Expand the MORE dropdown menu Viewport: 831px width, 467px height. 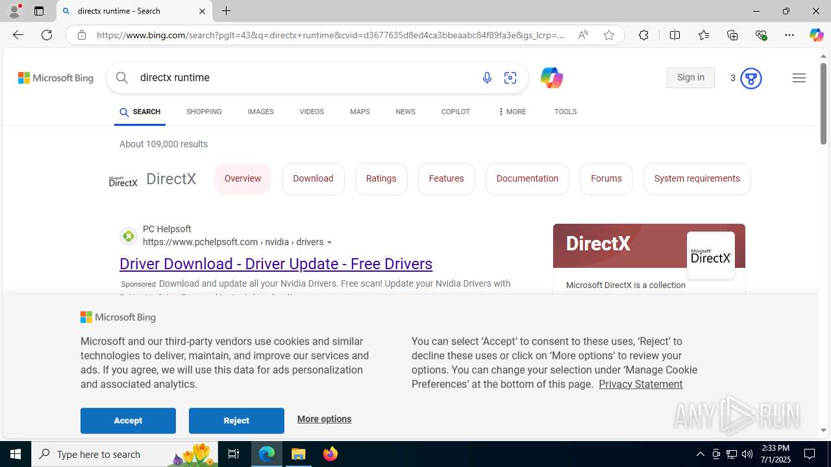512,112
